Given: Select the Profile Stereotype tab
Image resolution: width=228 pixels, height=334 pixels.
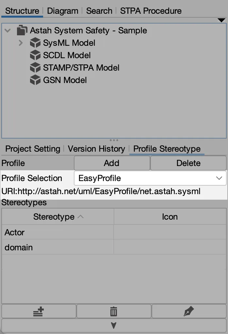Looking at the screenshot, I should tap(167, 149).
